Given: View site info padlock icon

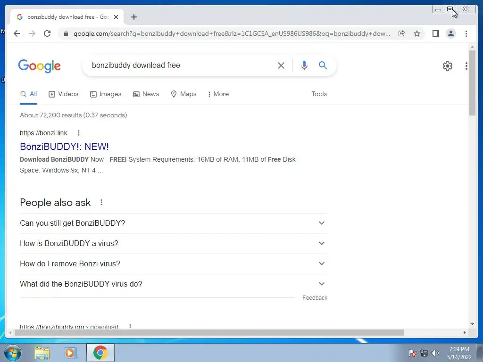Looking at the screenshot, I should point(66,33).
